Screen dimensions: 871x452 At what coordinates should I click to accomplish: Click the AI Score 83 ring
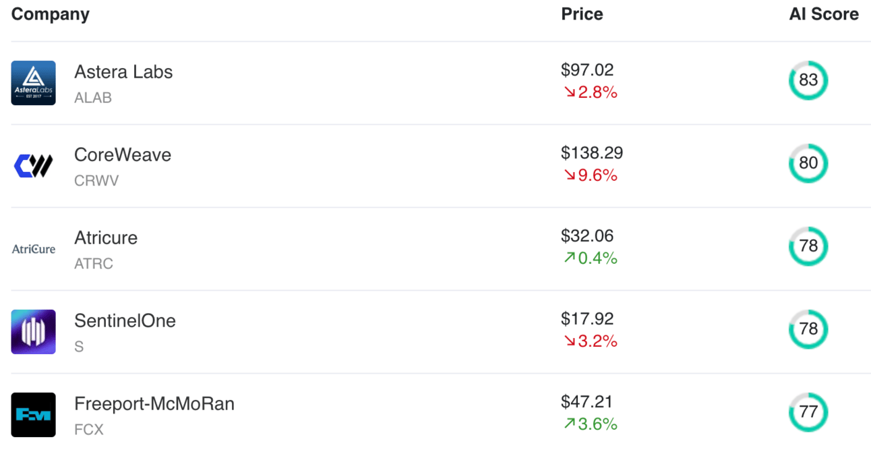pos(808,80)
